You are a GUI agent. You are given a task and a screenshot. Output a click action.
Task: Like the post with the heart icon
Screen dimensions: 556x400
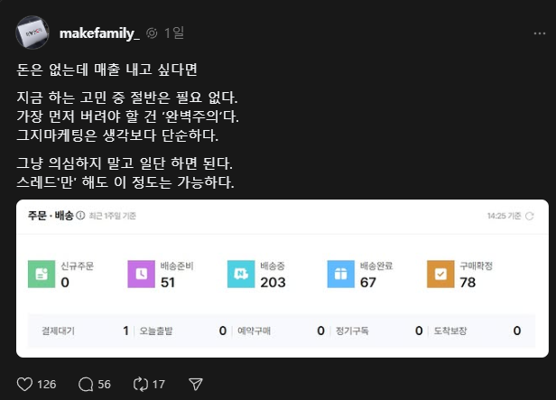(x=24, y=384)
